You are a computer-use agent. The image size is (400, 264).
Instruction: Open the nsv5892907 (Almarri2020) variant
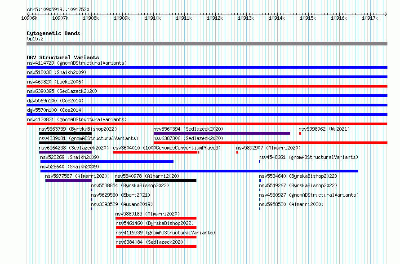pyautogui.click(x=268, y=148)
